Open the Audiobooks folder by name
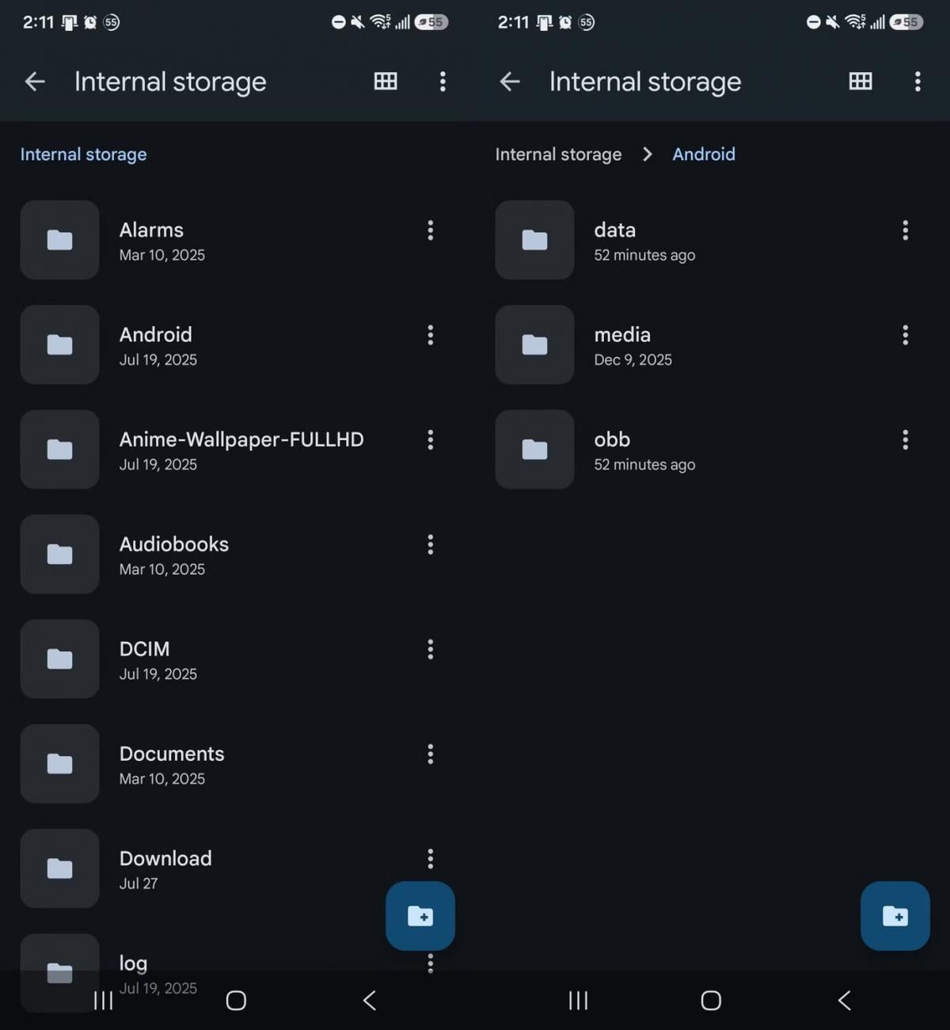Image resolution: width=950 pixels, height=1030 pixels. tap(174, 544)
